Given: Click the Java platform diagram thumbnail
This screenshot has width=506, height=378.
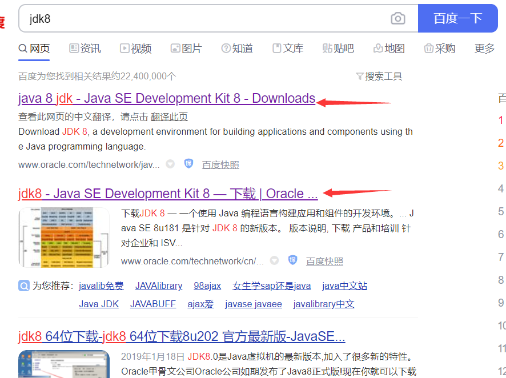Looking at the screenshot, I should tap(64, 238).
